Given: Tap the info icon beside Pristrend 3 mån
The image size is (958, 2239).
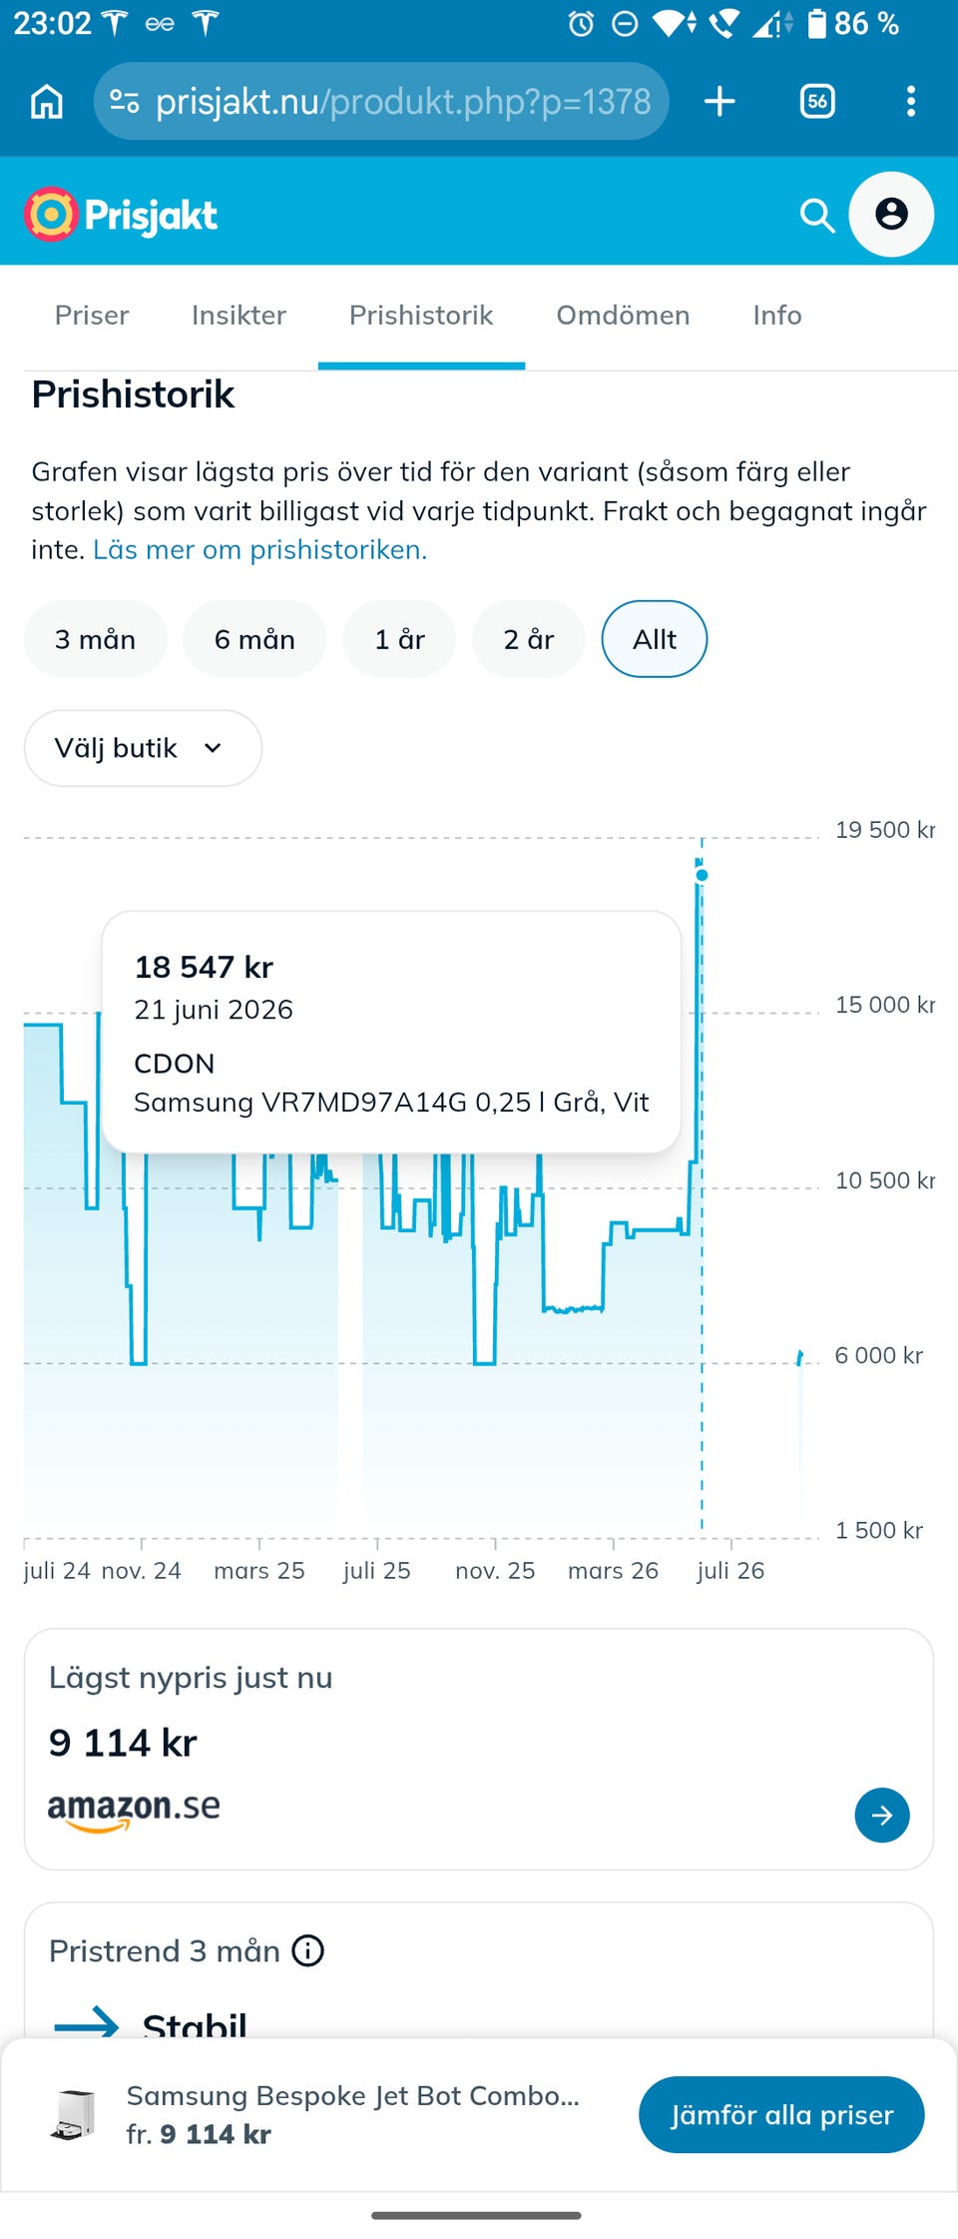Looking at the screenshot, I should click(x=308, y=1950).
